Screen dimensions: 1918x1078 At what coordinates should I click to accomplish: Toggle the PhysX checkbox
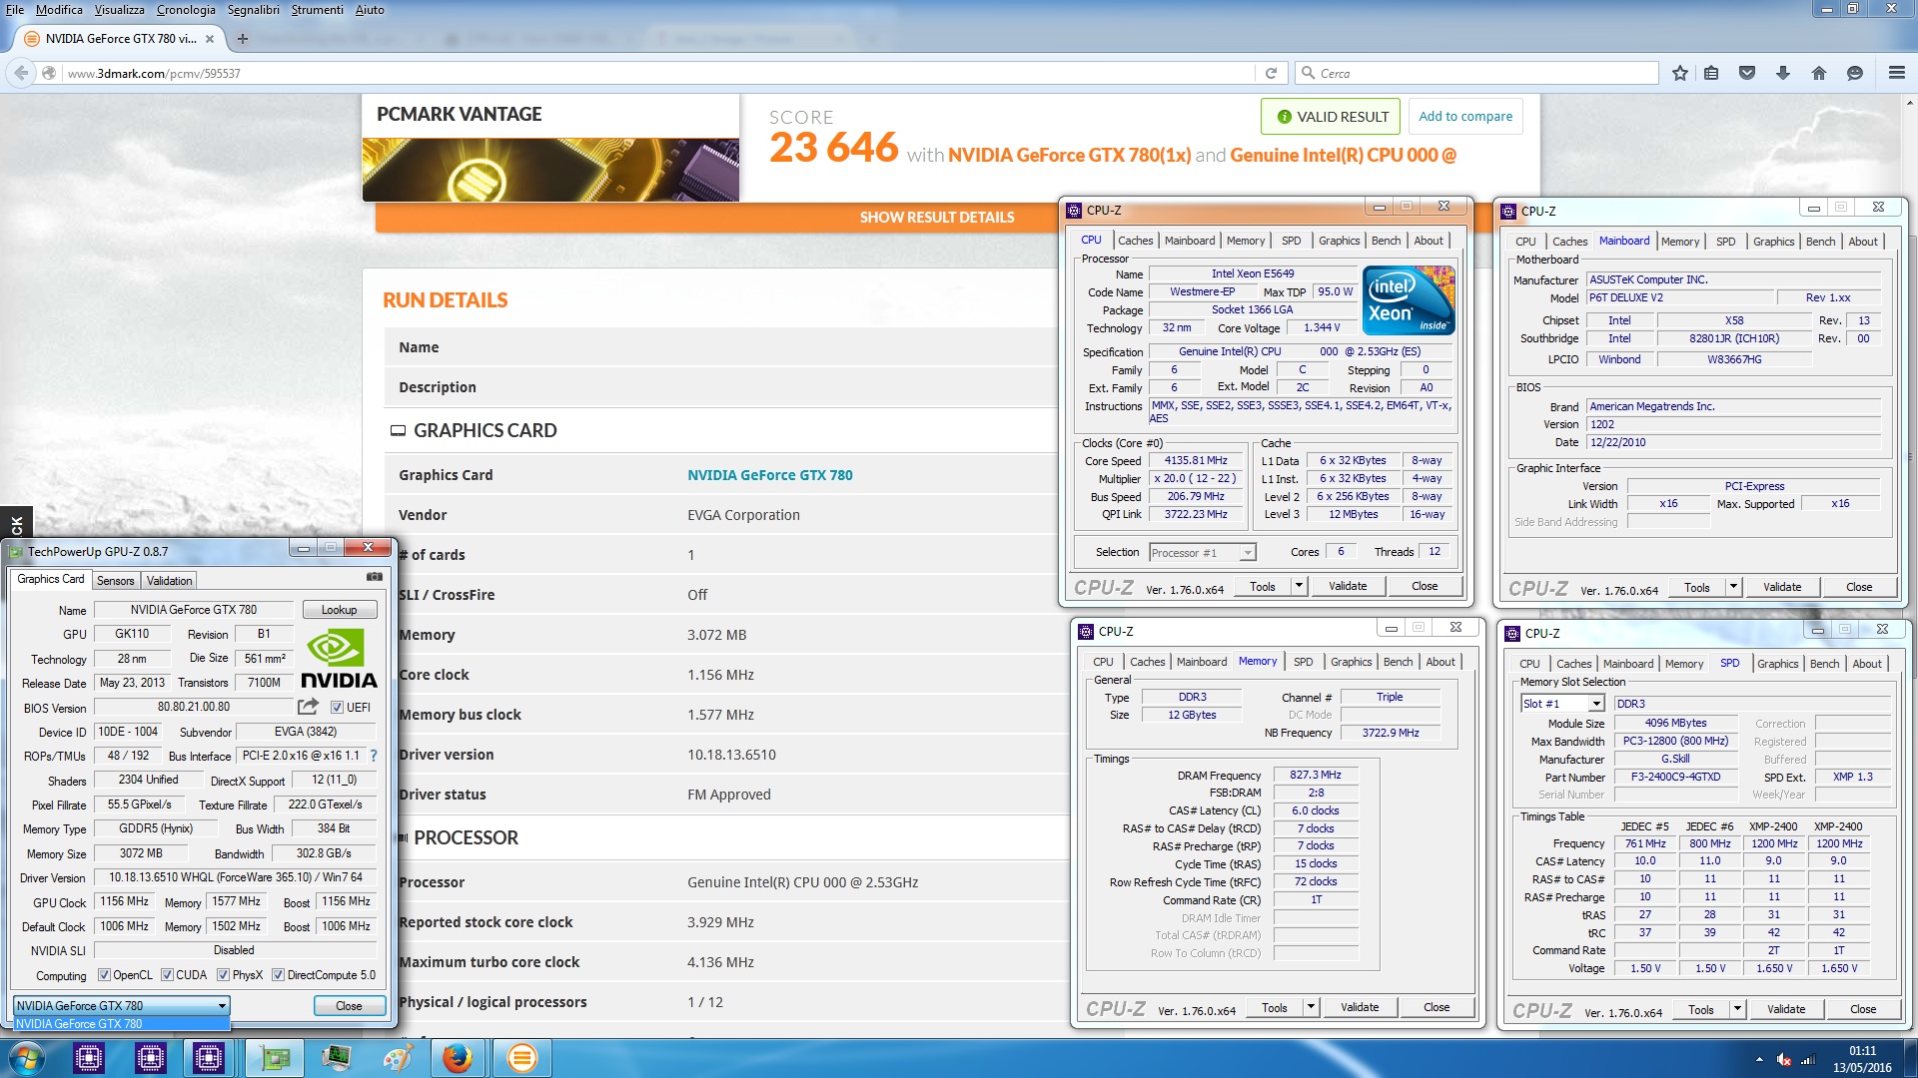[x=224, y=975]
